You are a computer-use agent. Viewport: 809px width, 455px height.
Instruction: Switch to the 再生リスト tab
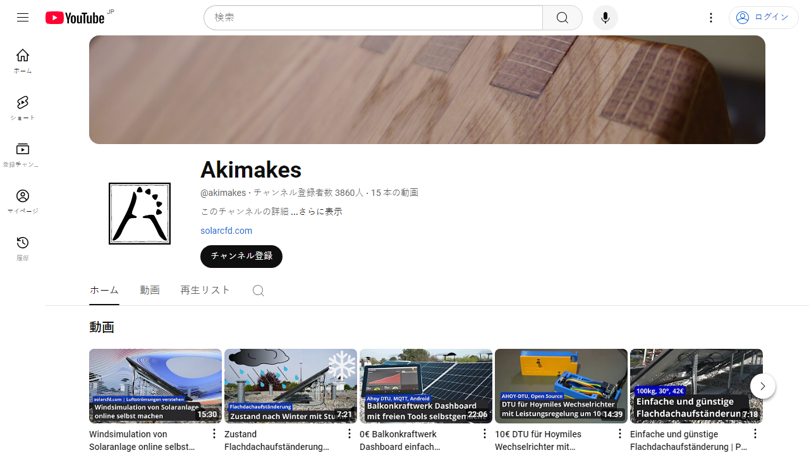point(205,291)
